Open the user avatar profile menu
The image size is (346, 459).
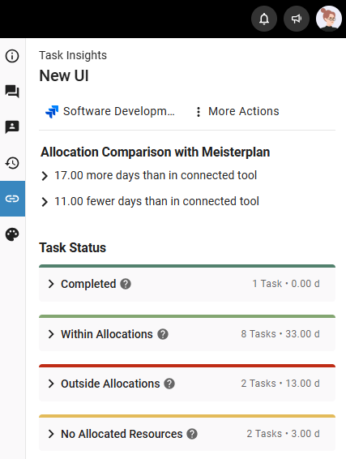tap(329, 19)
